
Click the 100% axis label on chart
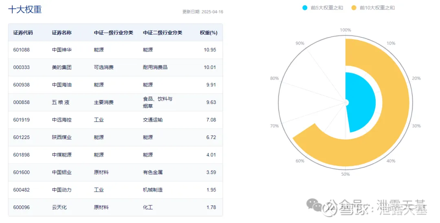pyautogui.click(x=345, y=30)
